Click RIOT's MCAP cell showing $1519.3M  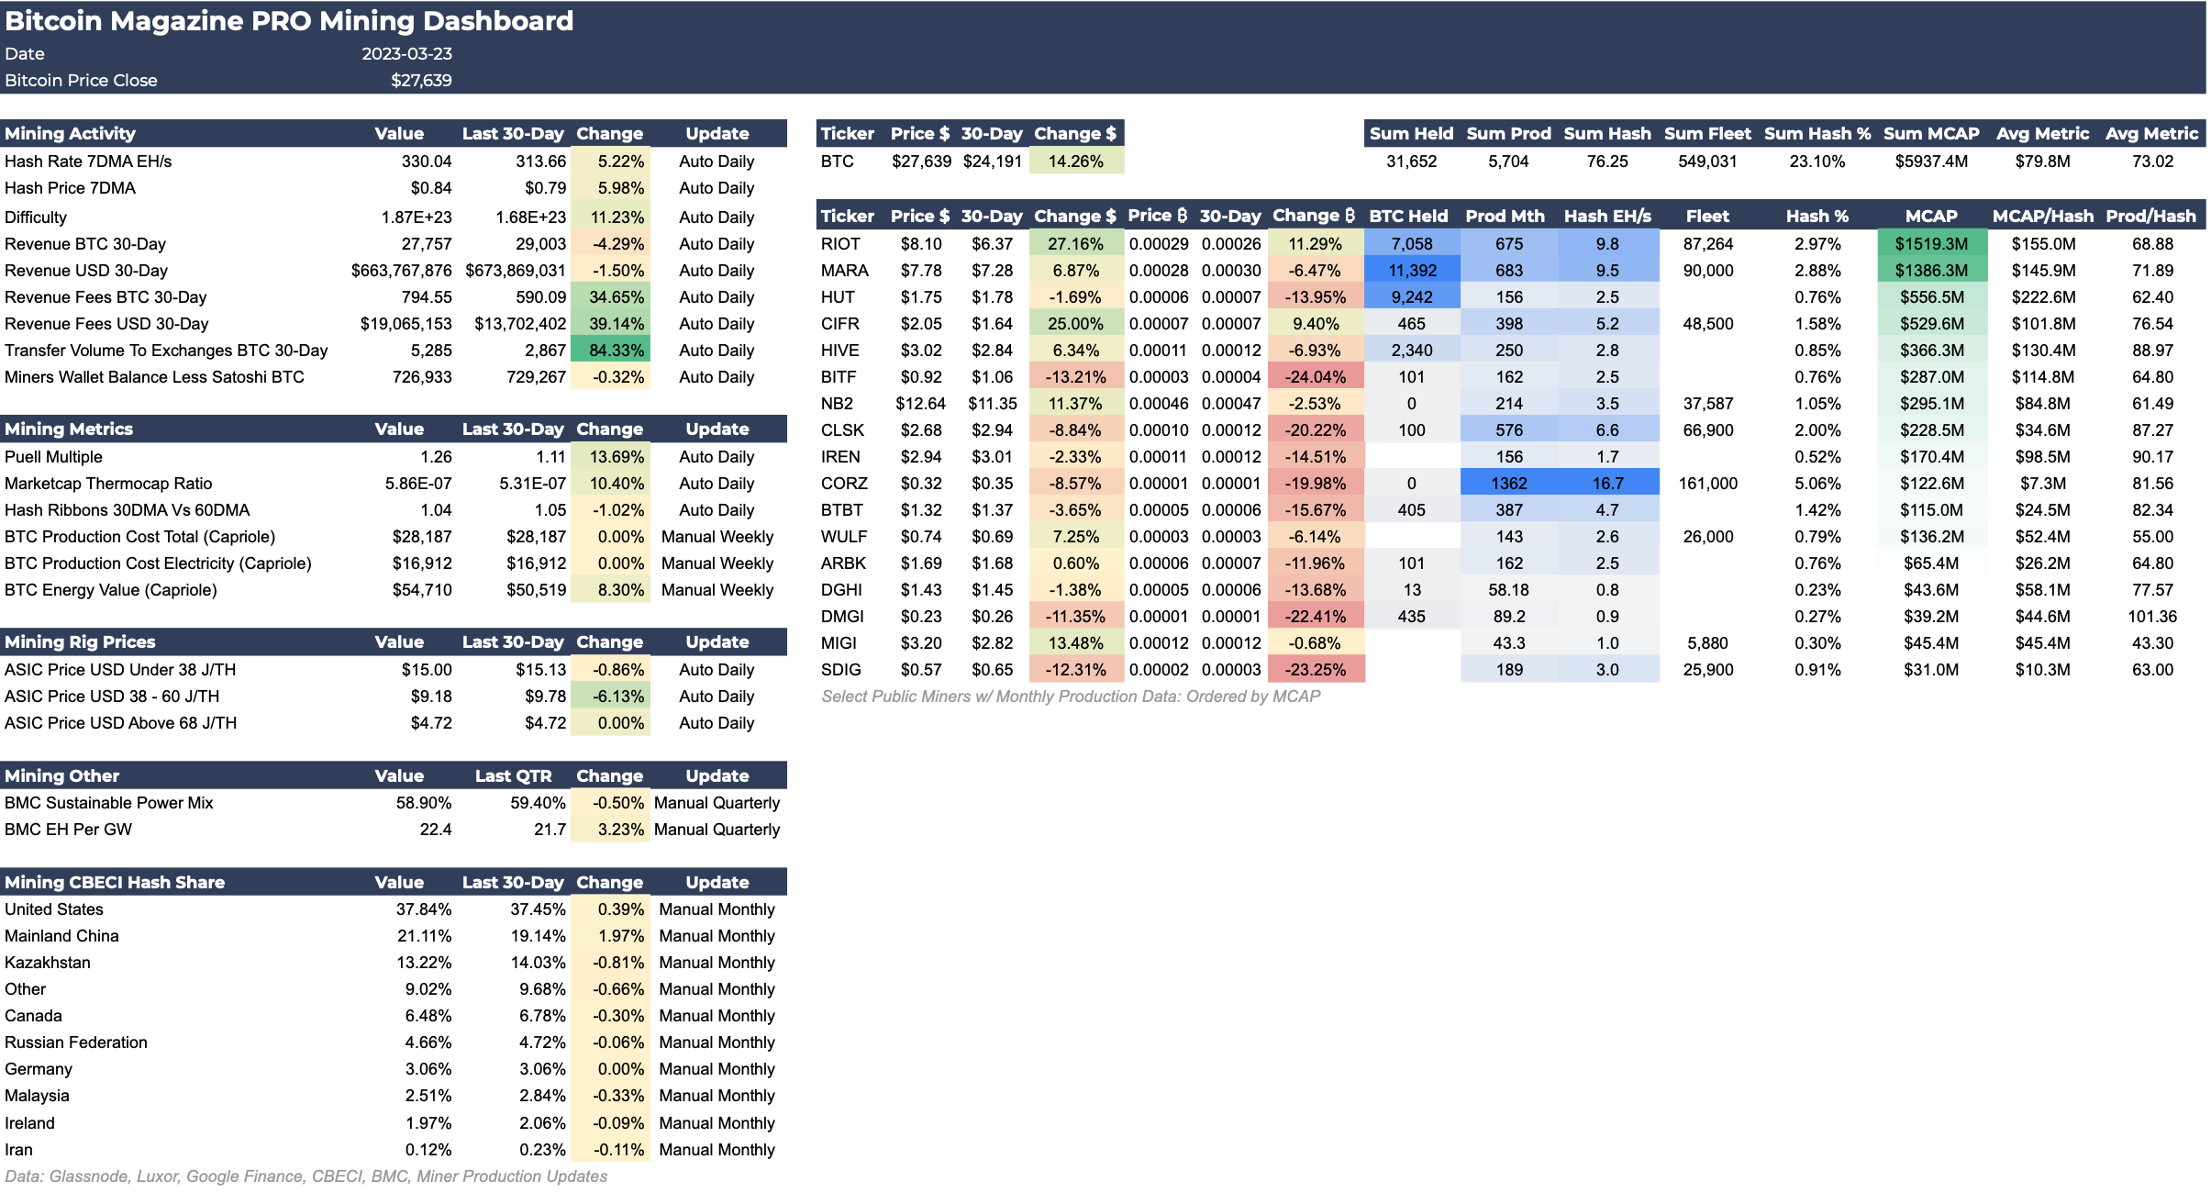[1932, 243]
